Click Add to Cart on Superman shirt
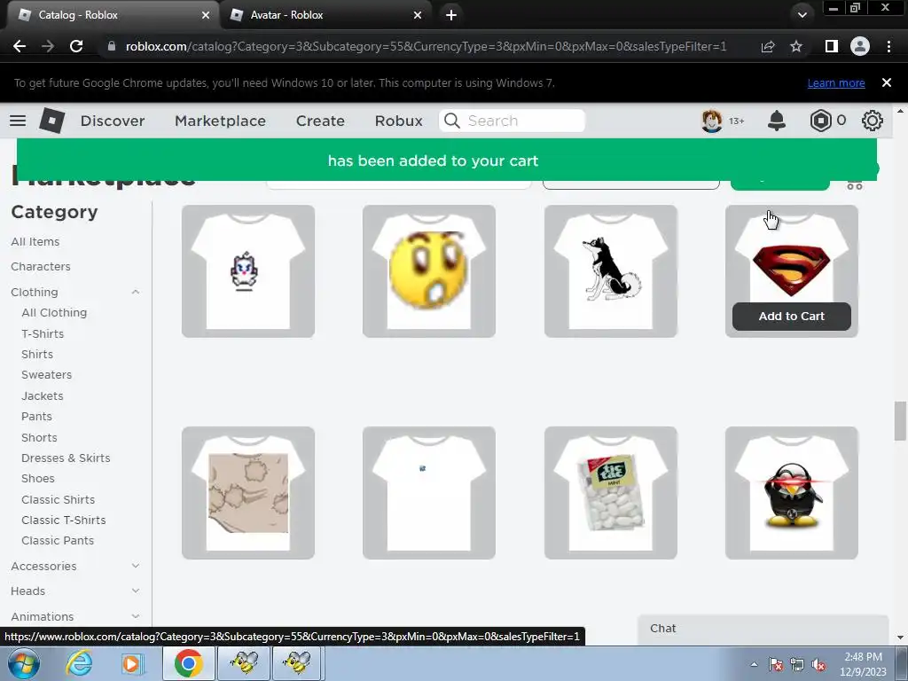The height and width of the screenshot is (681, 908). click(791, 317)
